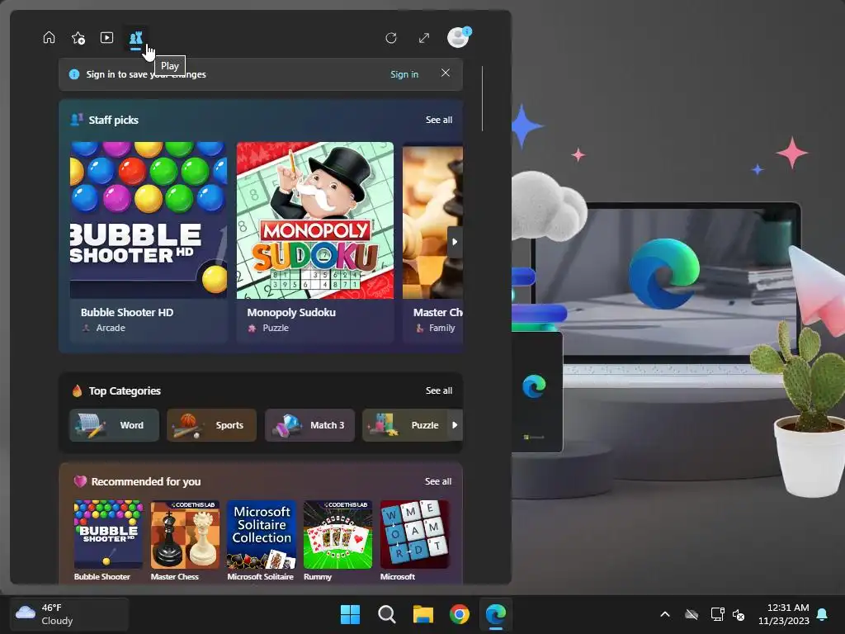
Task: Open the Master Chess staff pick card
Action: (x=432, y=242)
